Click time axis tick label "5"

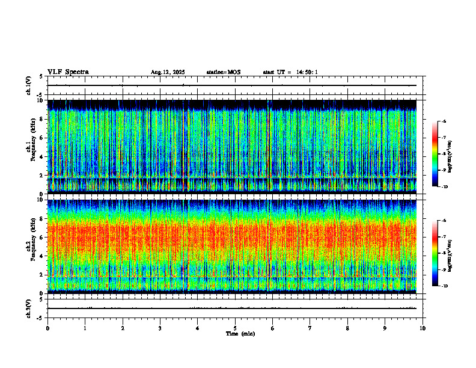(x=235, y=328)
